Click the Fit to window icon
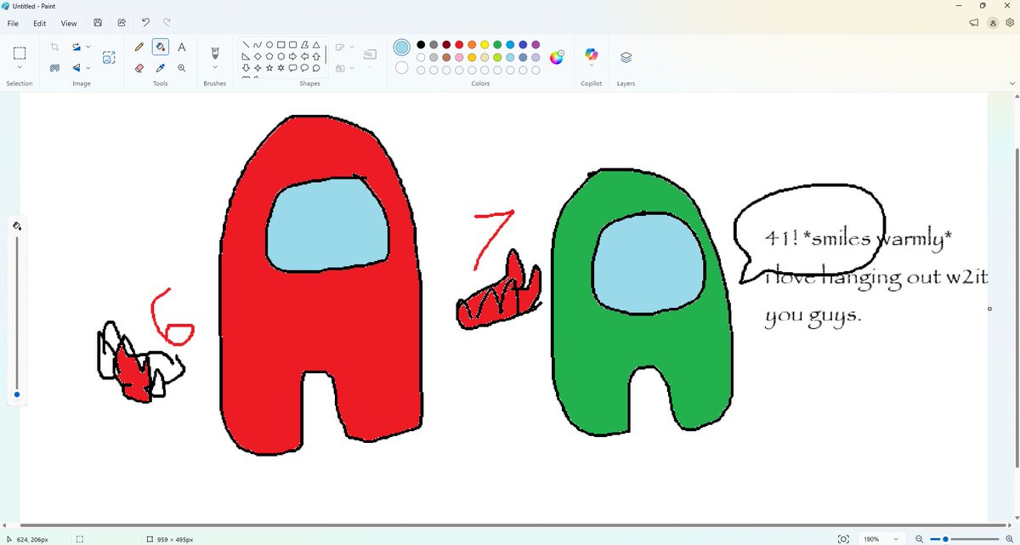The height and width of the screenshot is (545, 1020). 843,539
